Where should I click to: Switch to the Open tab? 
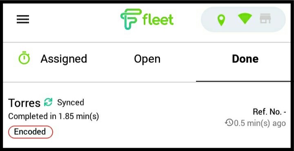(x=147, y=59)
